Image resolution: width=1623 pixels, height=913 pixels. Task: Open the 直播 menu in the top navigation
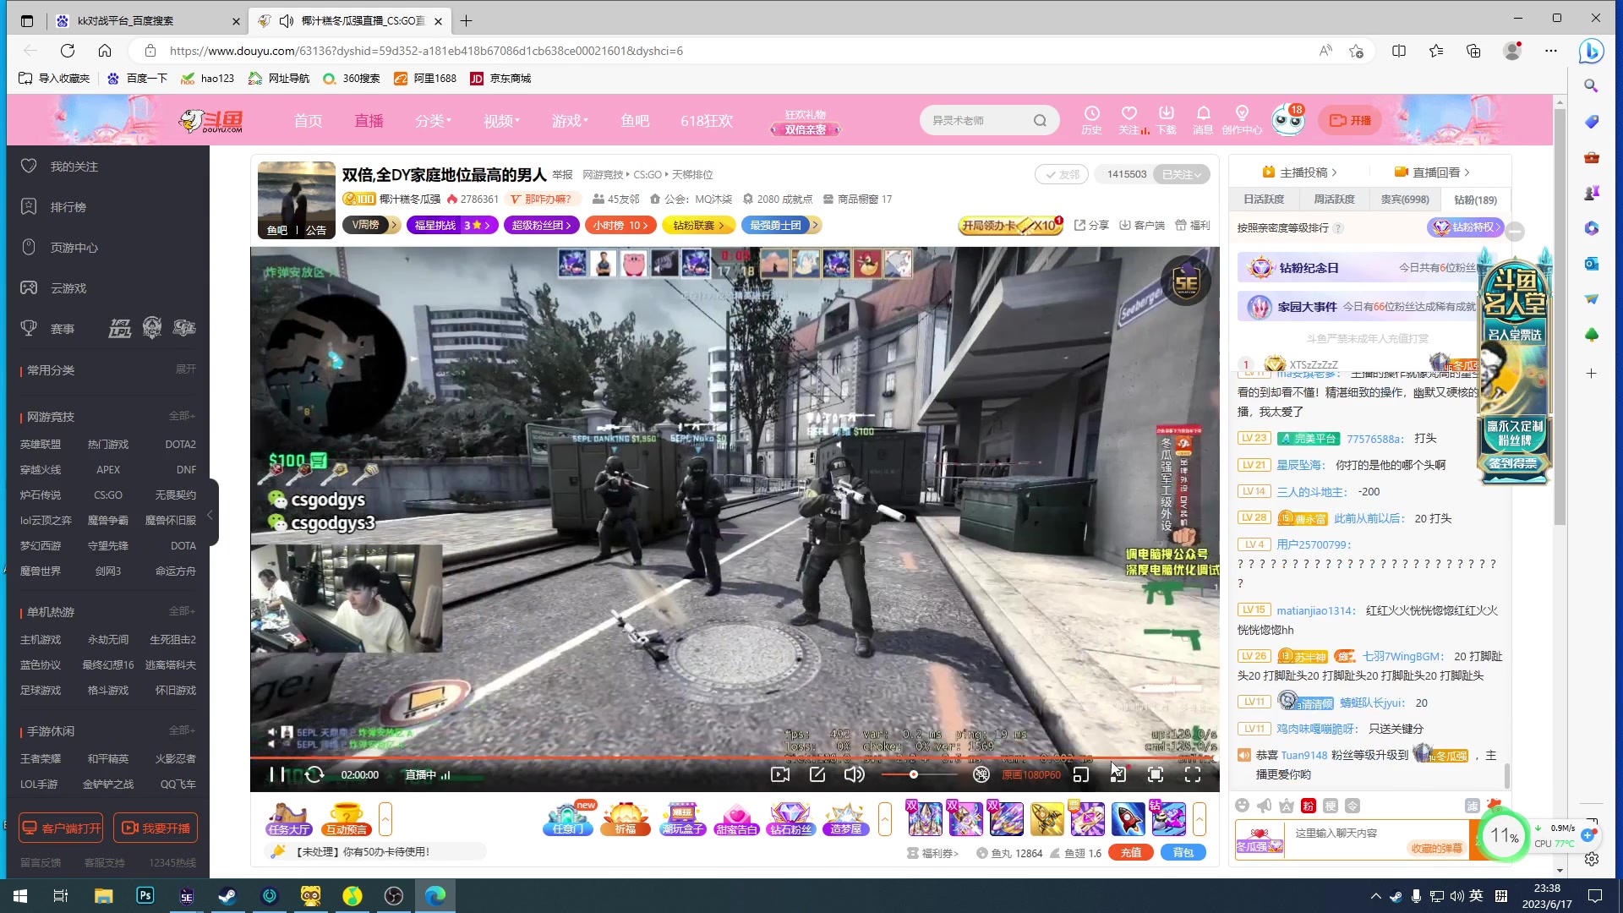369,120
